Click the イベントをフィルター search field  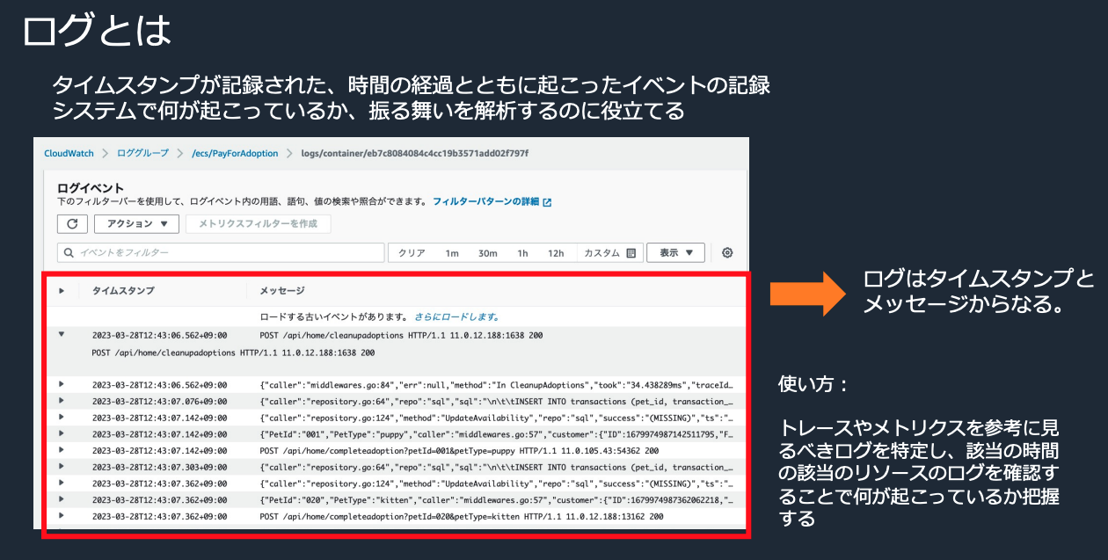[221, 253]
